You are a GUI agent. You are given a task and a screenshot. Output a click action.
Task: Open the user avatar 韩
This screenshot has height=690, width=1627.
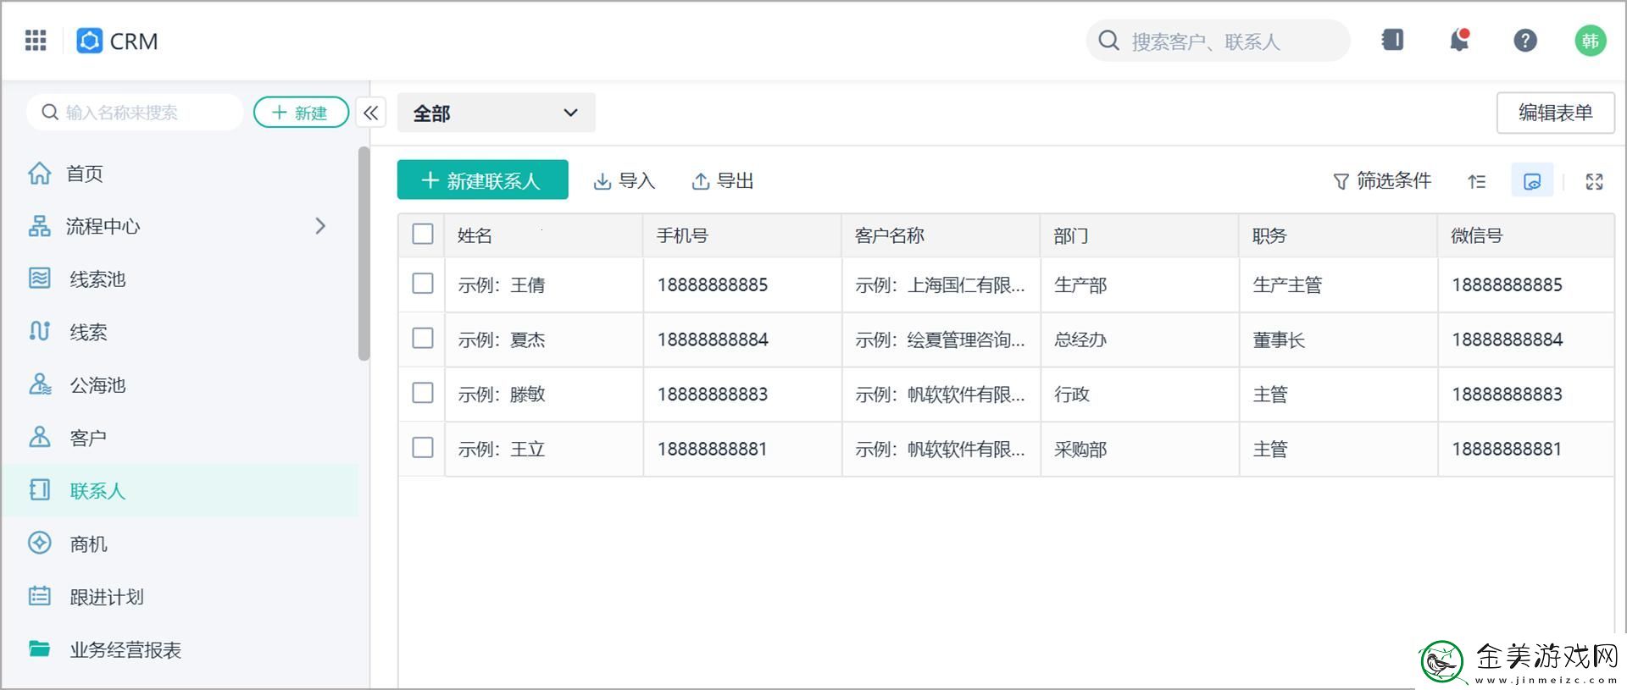(1591, 41)
